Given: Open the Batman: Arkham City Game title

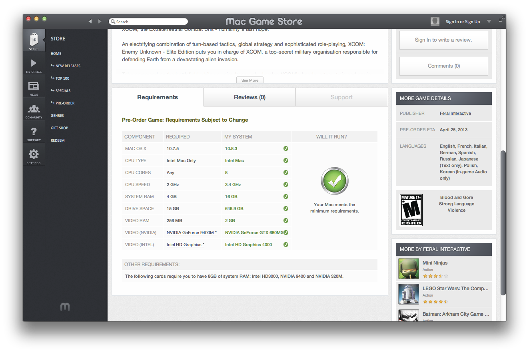Looking at the screenshot, I should [456, 314].
